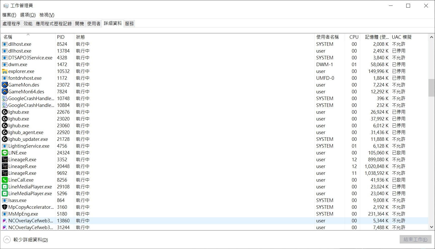The height and width of the screenshot is (249, 435).
Task: Click the 結束工作(E) button
Action: (415, 239)
